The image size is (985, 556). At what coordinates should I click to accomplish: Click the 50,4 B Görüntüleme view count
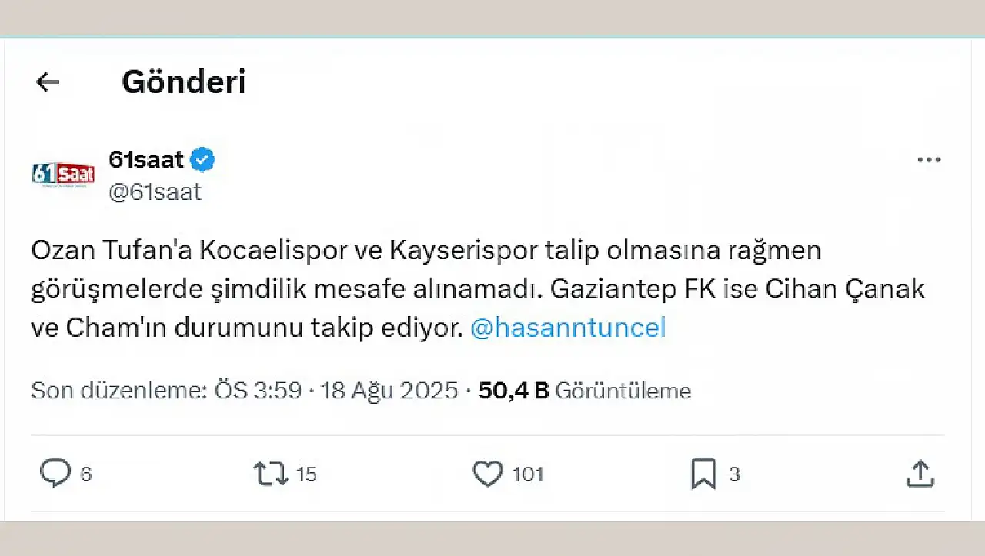[x=585, y=391]
